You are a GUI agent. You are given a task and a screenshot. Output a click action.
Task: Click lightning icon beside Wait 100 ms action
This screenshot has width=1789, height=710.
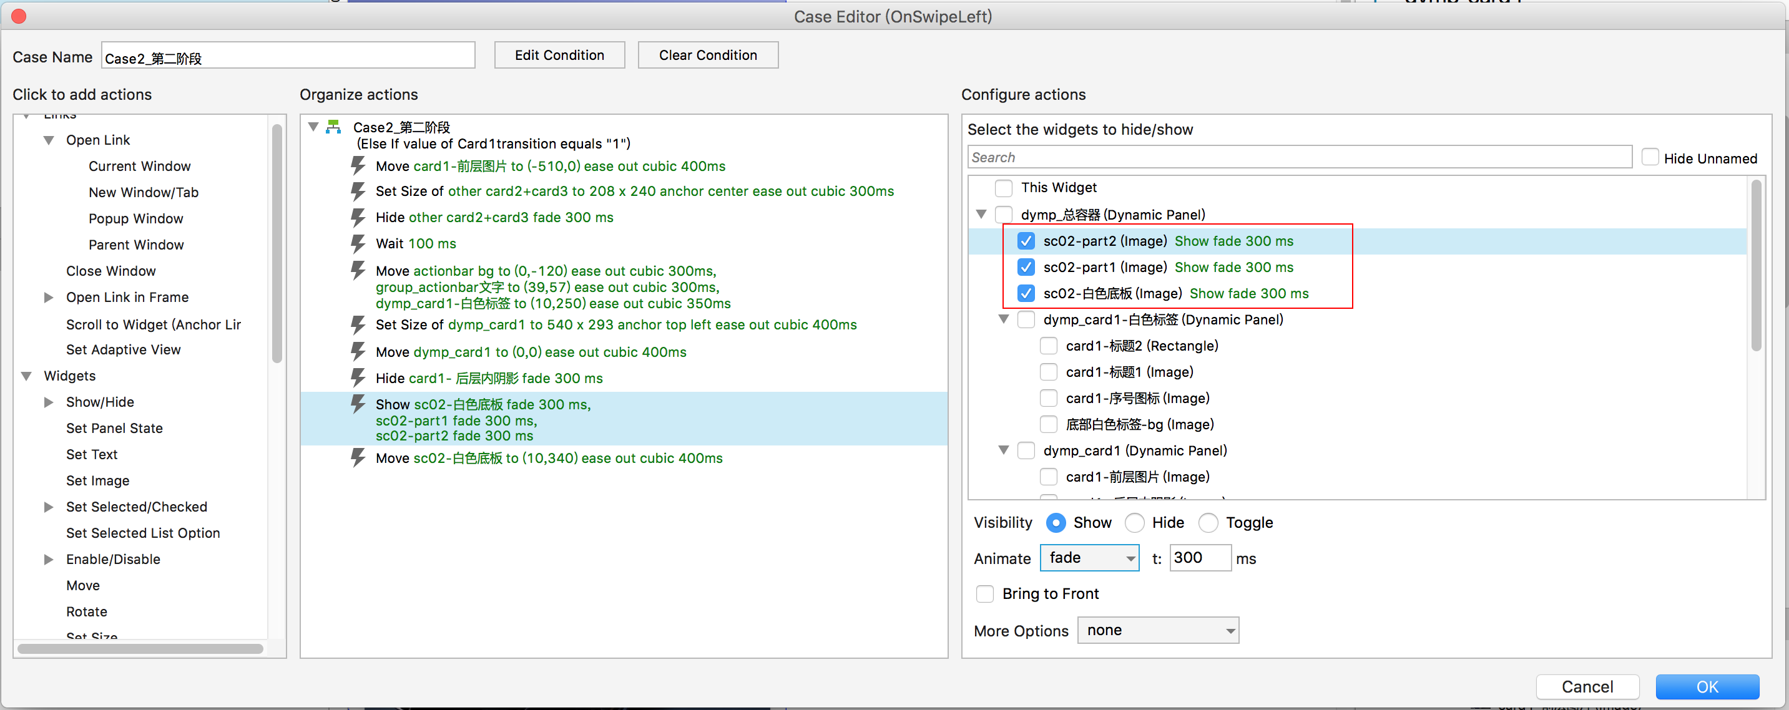coord(358,243)
